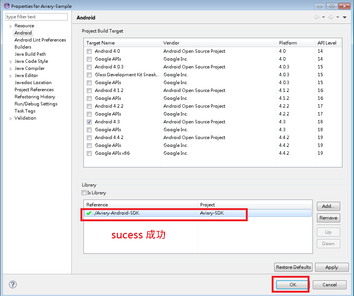Click the disabled Up button
The image size is (354, 296).
coord(328,232)
